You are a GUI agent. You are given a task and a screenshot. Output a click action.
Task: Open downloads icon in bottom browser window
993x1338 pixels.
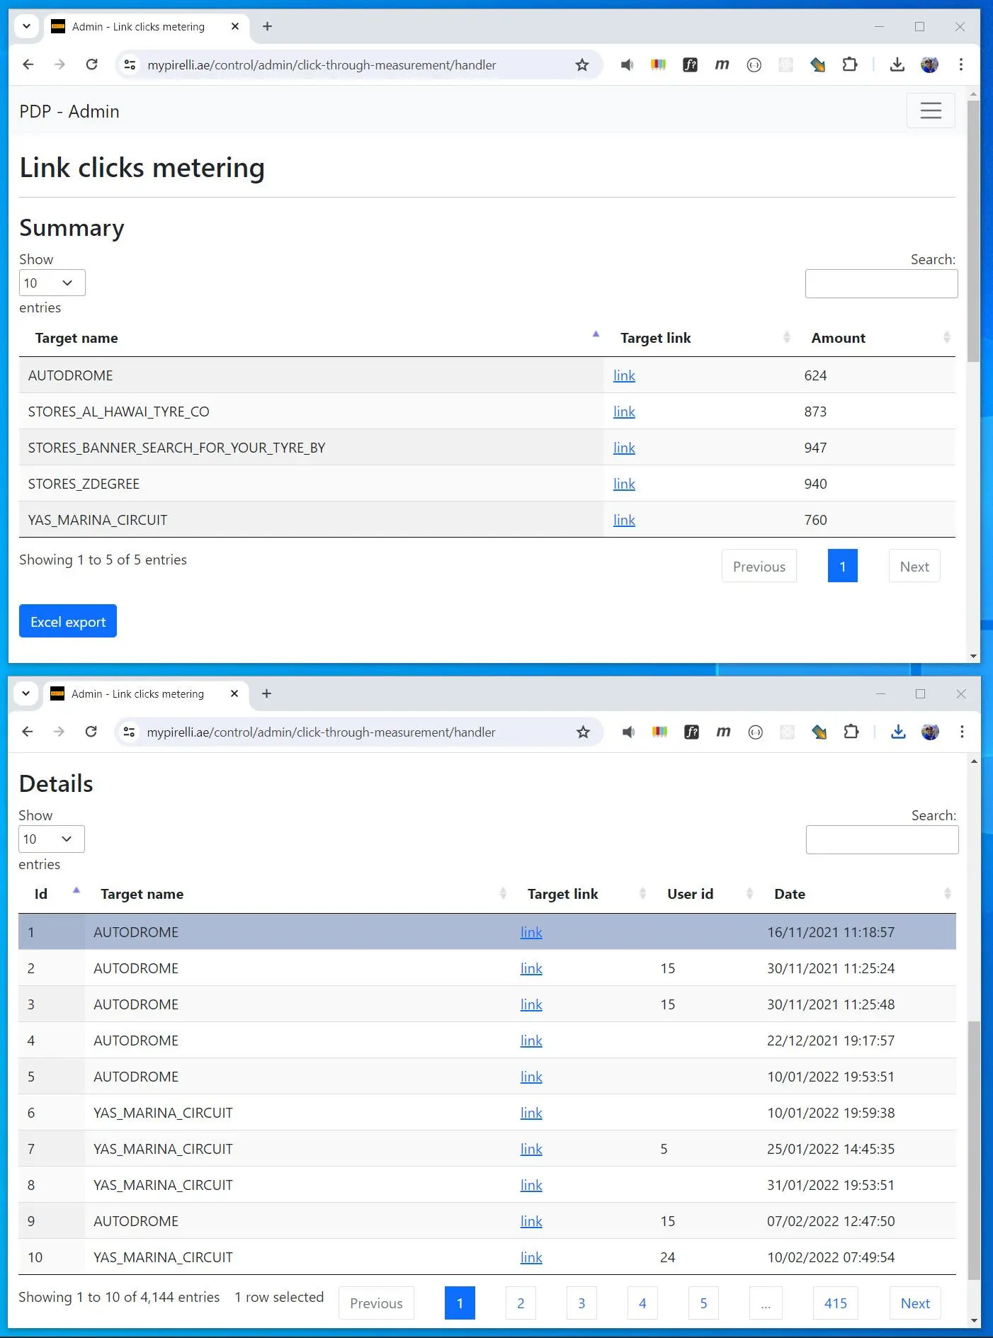[898, 732]
